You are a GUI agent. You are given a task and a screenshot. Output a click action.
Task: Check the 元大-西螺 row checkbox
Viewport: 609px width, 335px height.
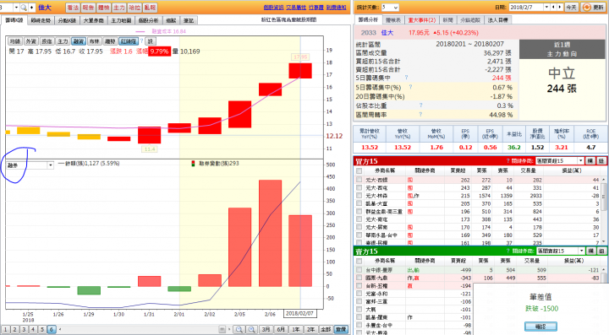(x=359, y=180)
